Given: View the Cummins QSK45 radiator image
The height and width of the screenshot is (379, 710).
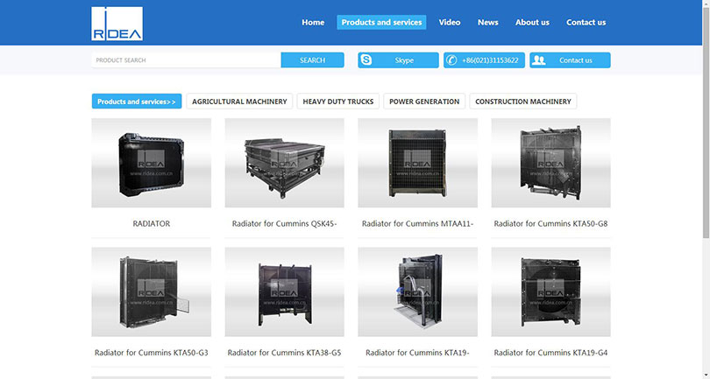Looking at the screenshot, I should pyautogui.click(x=284, y=163).
